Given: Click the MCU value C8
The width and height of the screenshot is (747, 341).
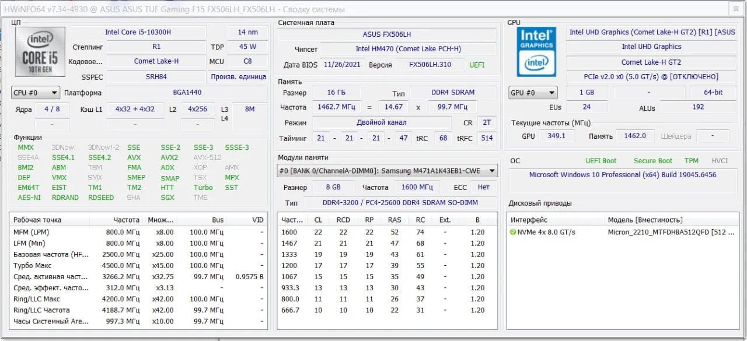Looking at the screenshot, I should 247,61.
